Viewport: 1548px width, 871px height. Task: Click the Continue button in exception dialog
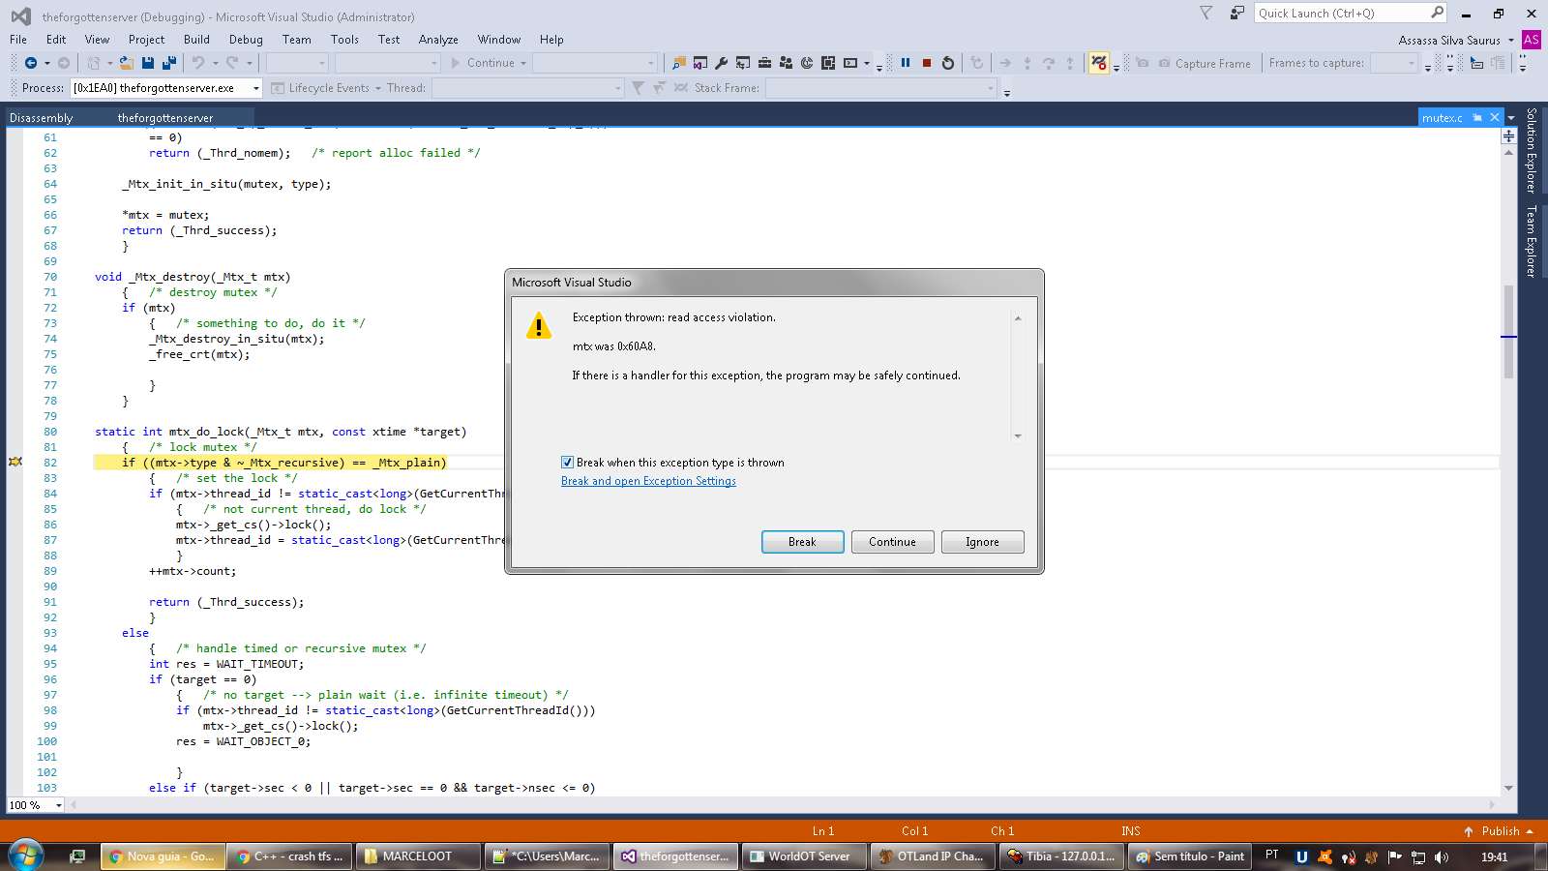[x=892, y=542]
